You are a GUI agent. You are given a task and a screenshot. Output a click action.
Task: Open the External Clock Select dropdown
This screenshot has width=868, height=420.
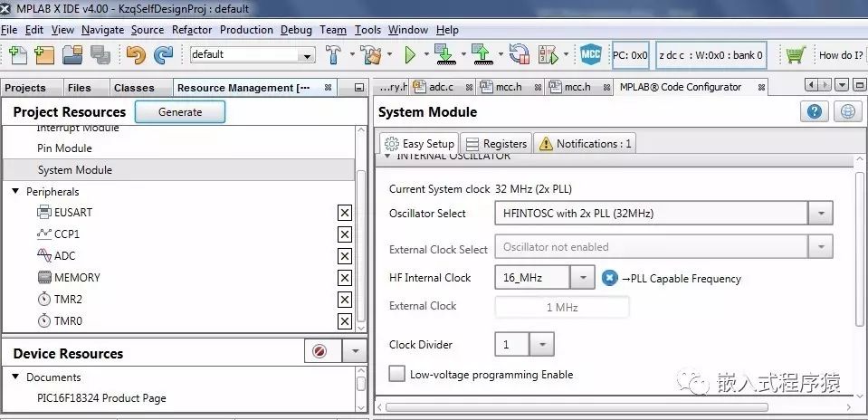(820, 247)
